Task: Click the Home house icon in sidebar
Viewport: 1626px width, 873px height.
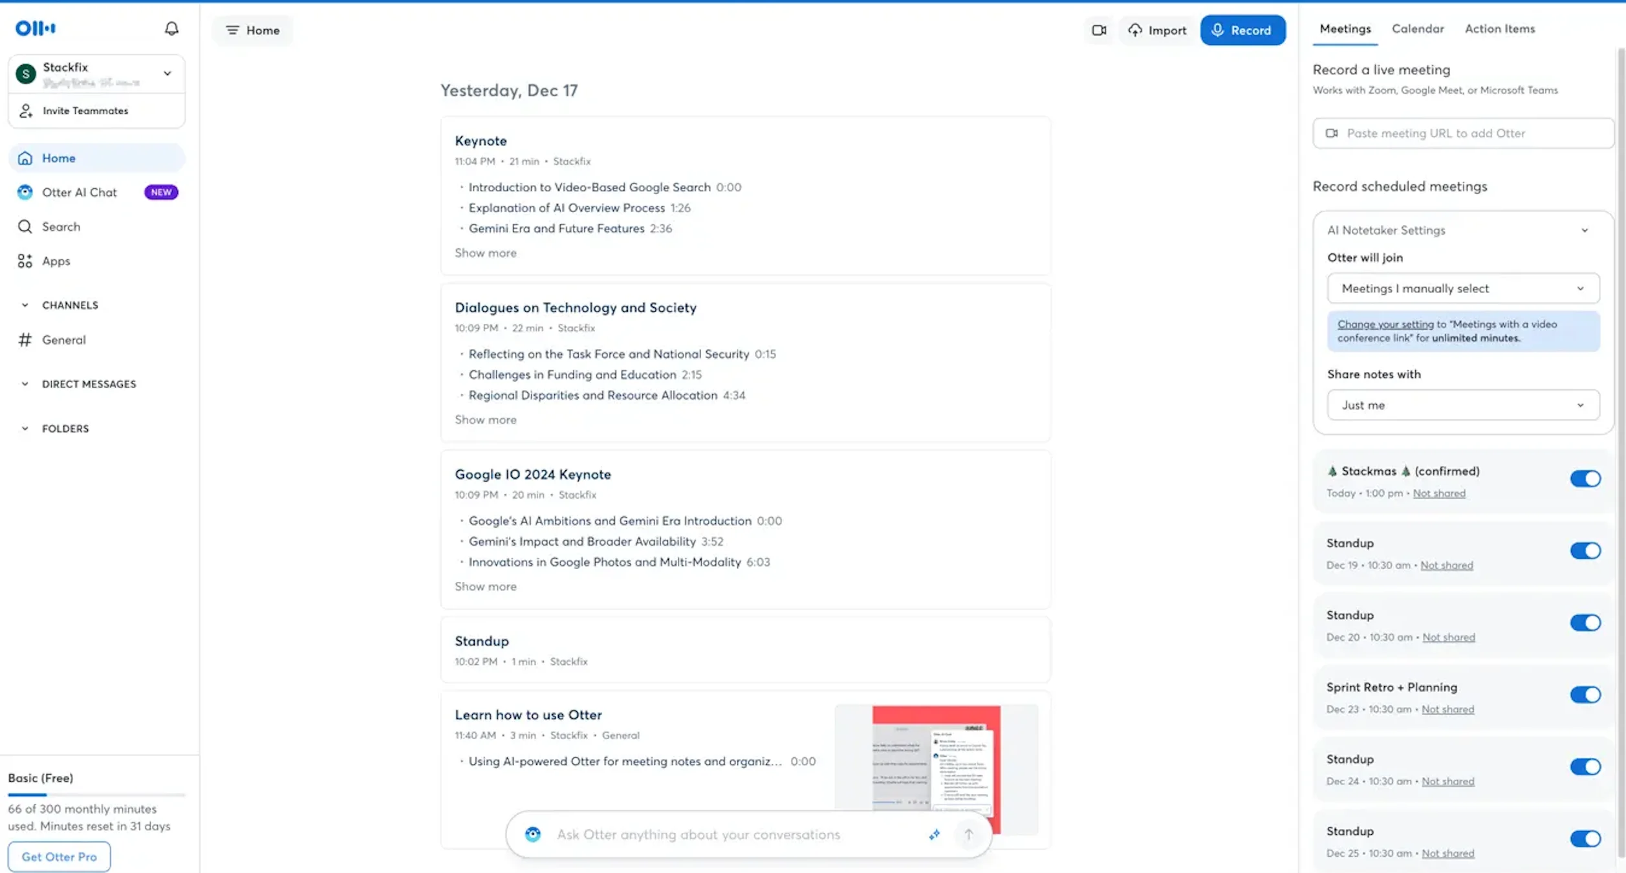Action: (x=25, y=158)
